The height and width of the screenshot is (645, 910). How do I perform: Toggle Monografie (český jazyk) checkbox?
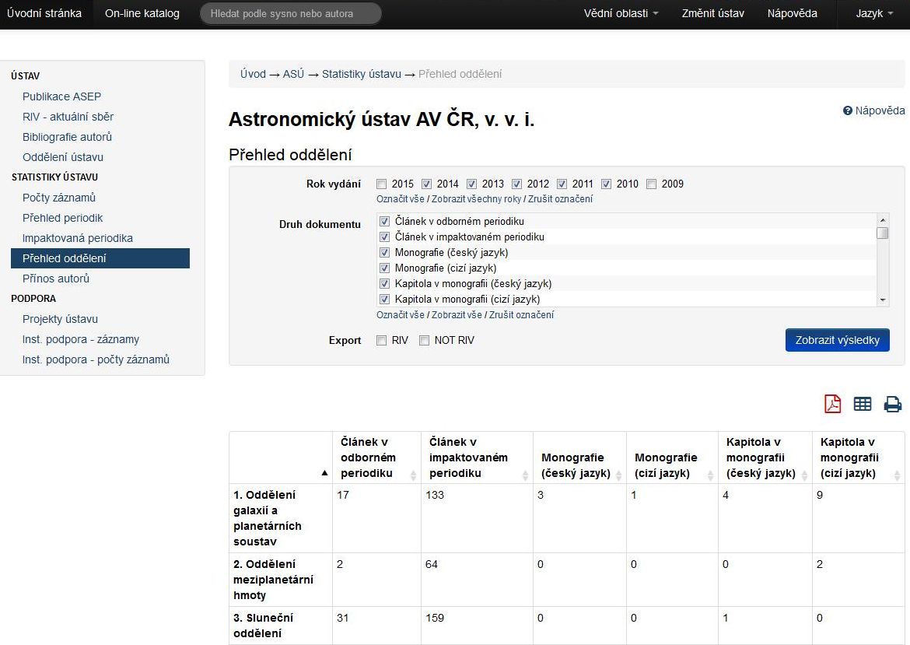(384, 253)
